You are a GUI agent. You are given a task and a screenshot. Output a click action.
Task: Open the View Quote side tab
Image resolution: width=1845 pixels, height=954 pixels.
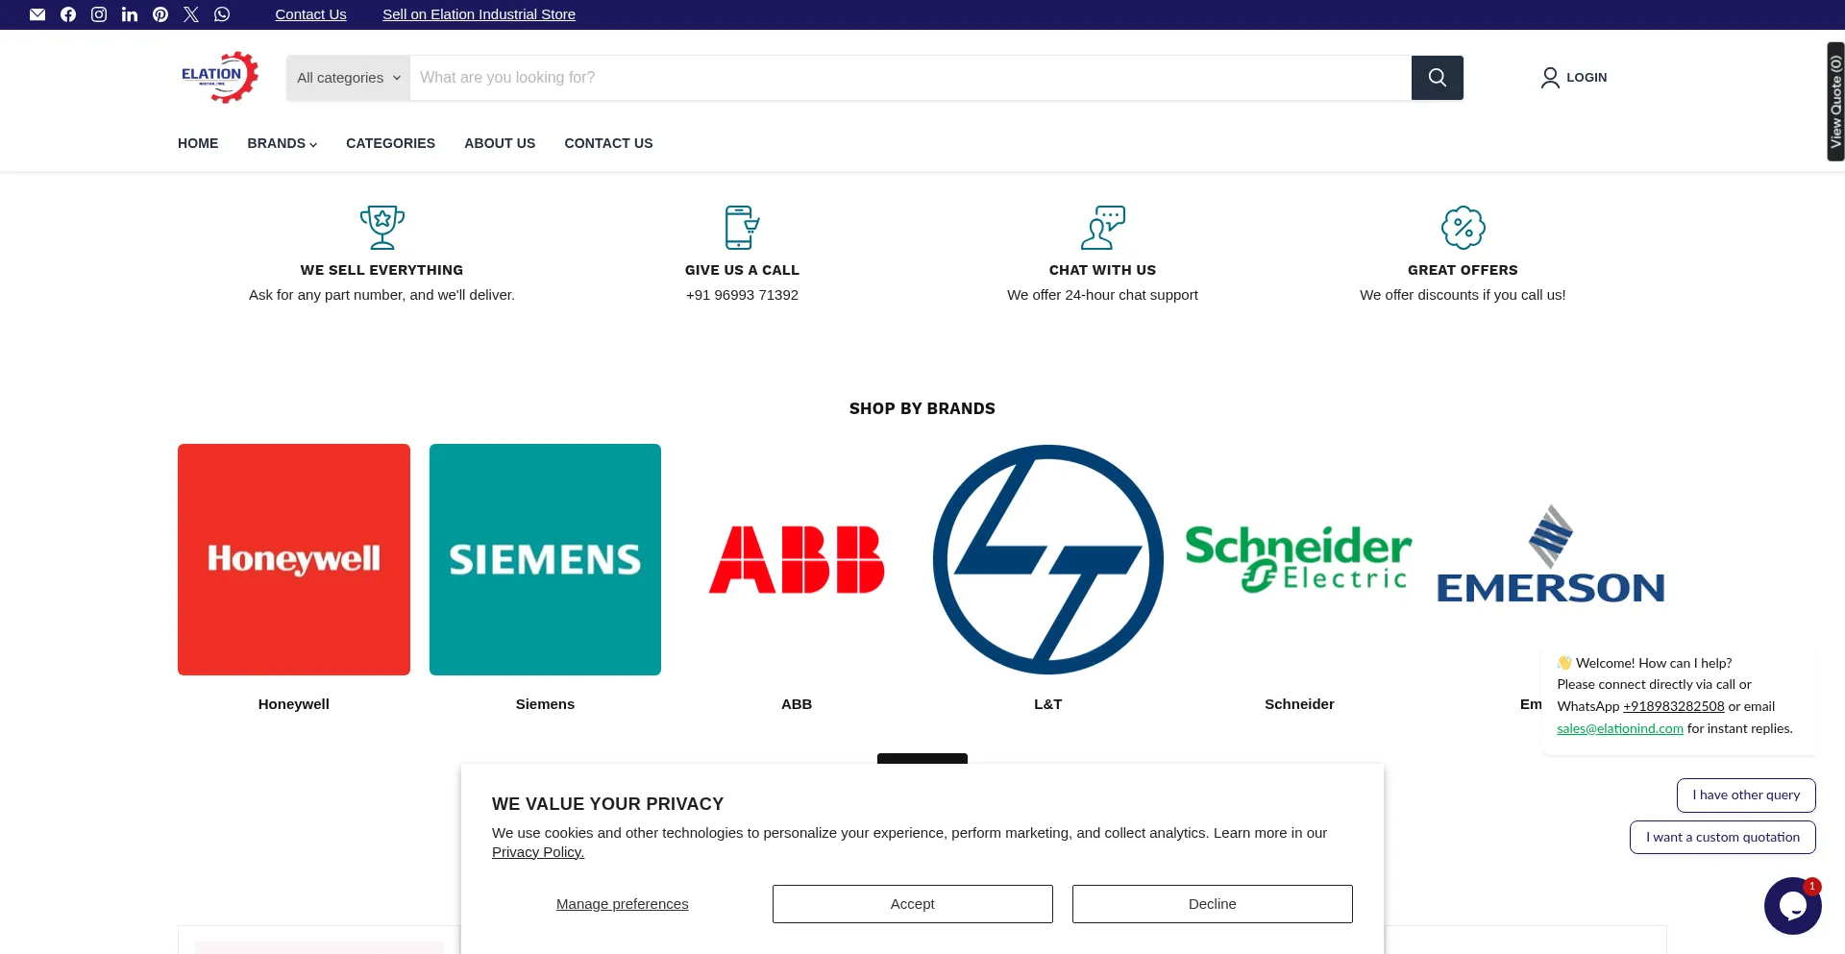(1834, 101)
